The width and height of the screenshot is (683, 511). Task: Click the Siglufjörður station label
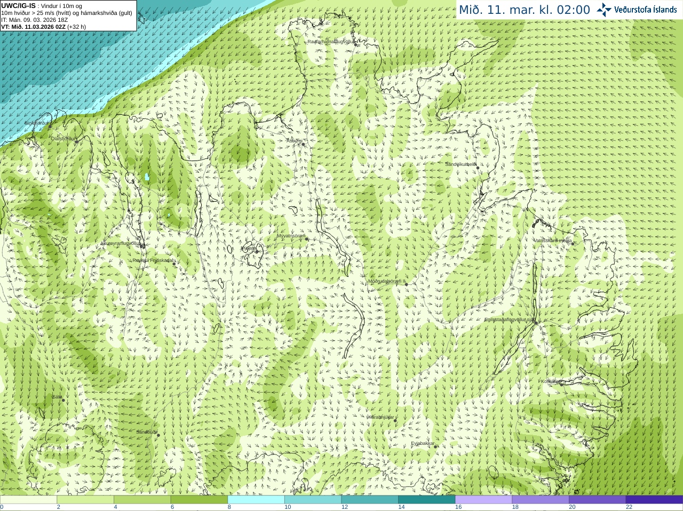tap(37, 123)
